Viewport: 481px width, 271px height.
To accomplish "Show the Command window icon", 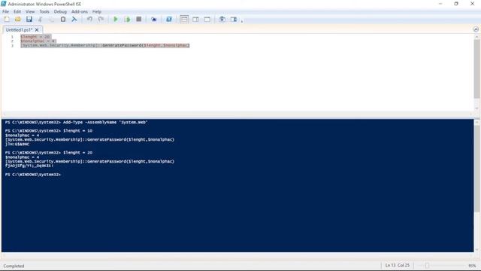I will click(x=222, y=20).
